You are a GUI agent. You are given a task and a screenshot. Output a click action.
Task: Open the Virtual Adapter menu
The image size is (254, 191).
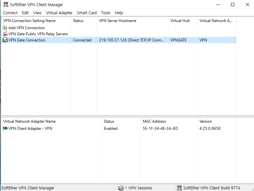click(x=59, y=13)
